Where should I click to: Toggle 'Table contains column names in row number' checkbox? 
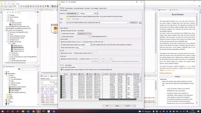(62, 45)
